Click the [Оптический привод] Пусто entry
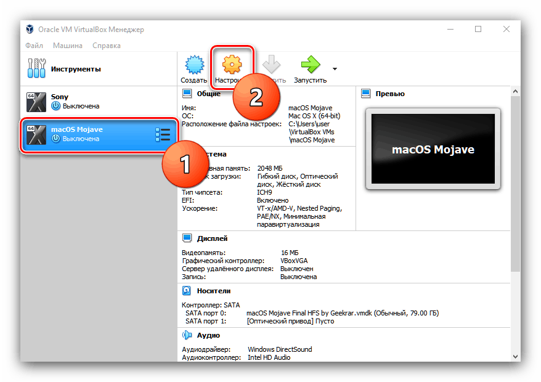Viewport: 541px width, 382px height. (290, 321)
